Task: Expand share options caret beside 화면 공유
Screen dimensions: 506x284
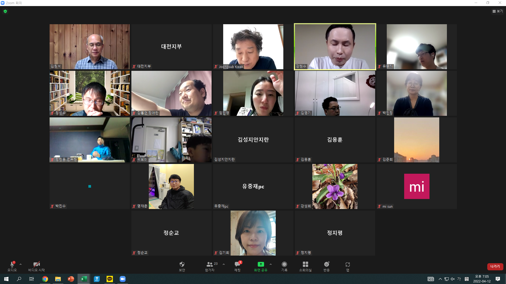Action: pyautogui.click(x=271, y=264)
